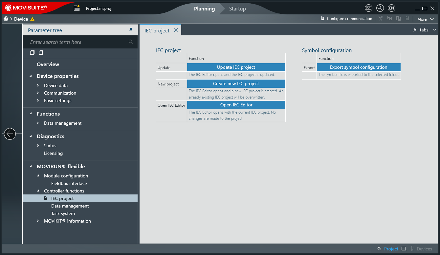Click collapse all nodes icon in tree
Viewport: 440px width, 255px height.
point(41,53)
